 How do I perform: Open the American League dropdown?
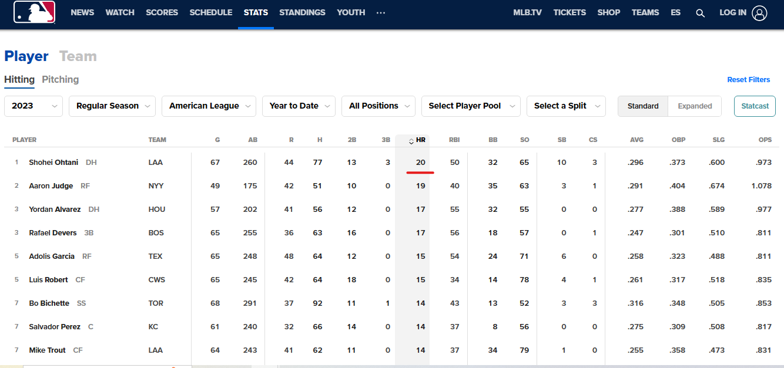(x=209, y=106)
